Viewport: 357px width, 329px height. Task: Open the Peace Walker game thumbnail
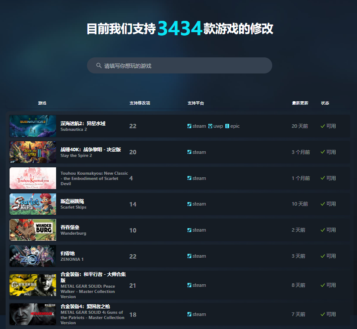click(33, 285)
